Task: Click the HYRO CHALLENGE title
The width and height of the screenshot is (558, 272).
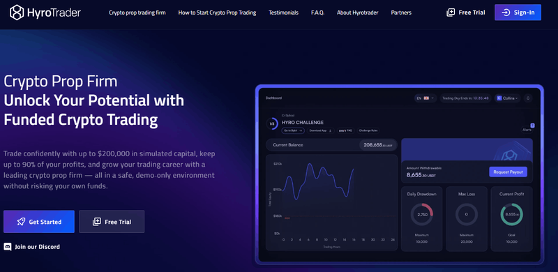Action: (x=303, y=123)
